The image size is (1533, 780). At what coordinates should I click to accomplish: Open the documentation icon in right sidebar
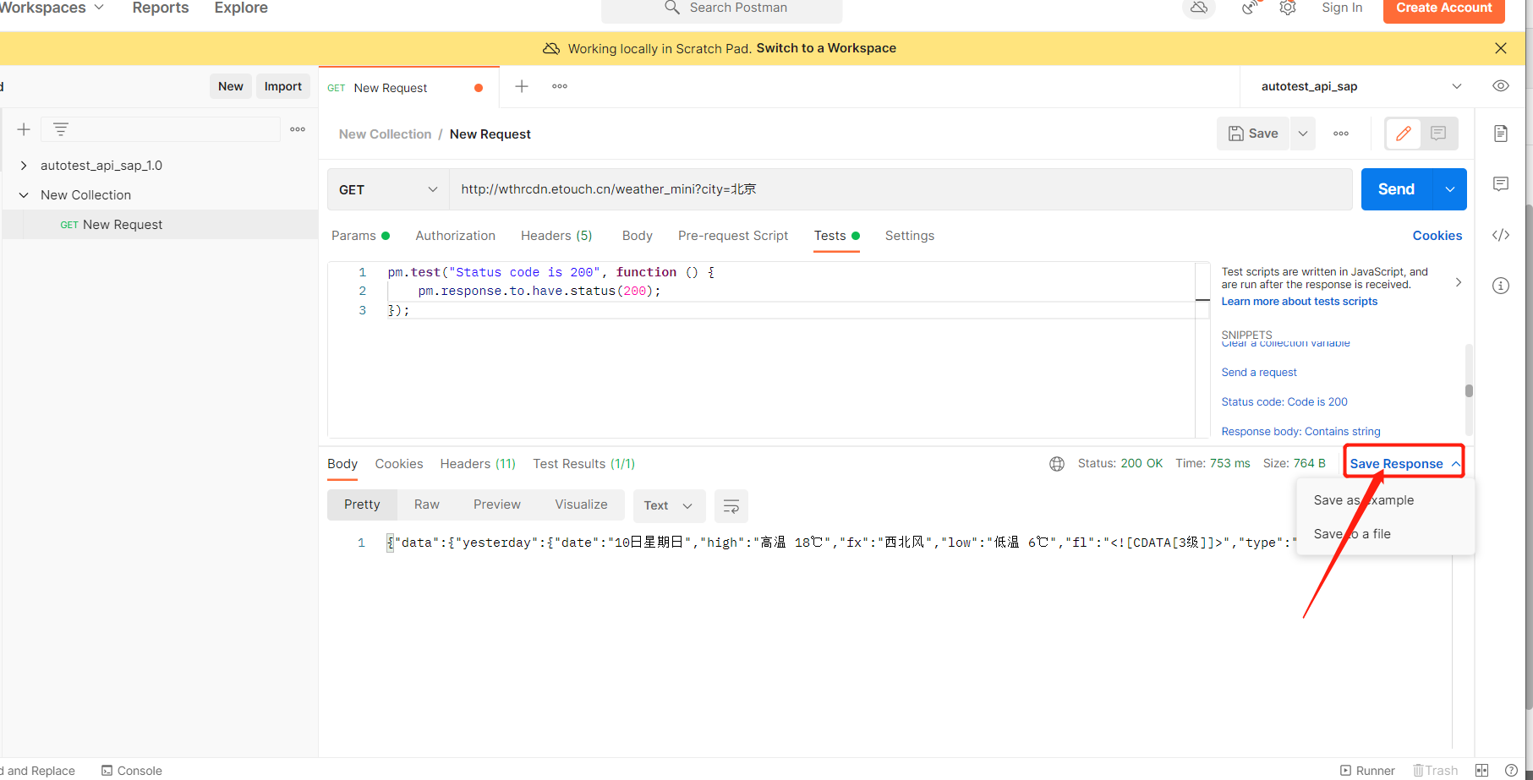(1501, 134)
